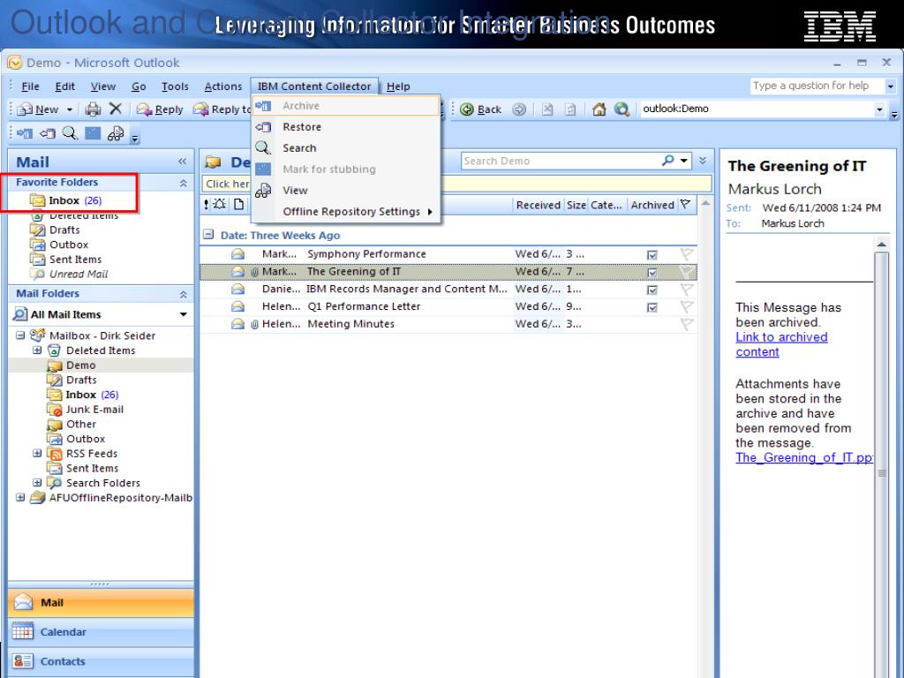Screen dimensions: 904x678
Task: Toggle Archived checkbox for The Greening of IT
Action: (x=652, y=272)
